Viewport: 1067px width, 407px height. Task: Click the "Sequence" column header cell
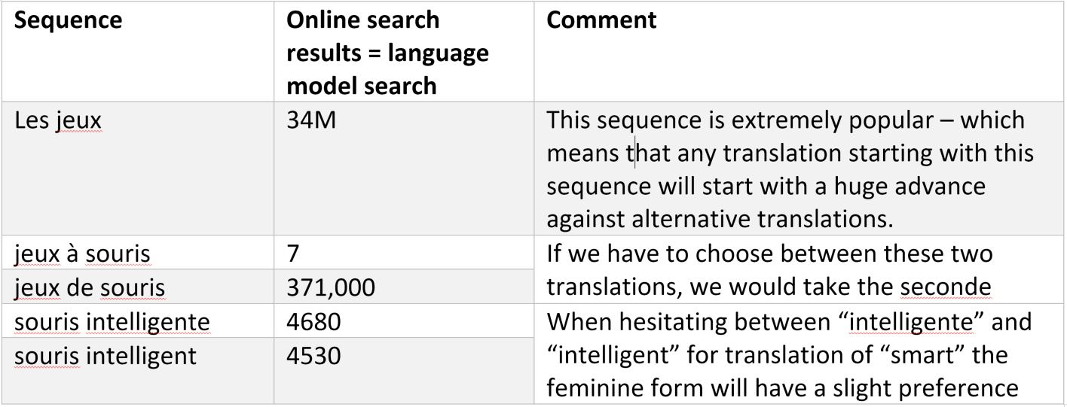(x=69, y=20)
